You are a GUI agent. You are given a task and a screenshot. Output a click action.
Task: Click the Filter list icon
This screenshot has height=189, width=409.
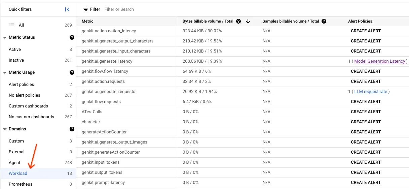(x=86, y=9)
